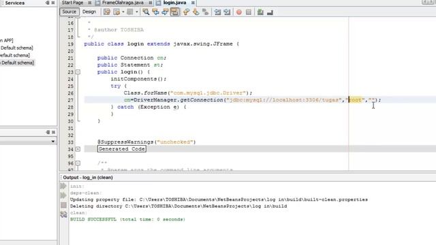Open the Forward history dropdown arrow
Screen dimensions: 436x245
[136, 12]
